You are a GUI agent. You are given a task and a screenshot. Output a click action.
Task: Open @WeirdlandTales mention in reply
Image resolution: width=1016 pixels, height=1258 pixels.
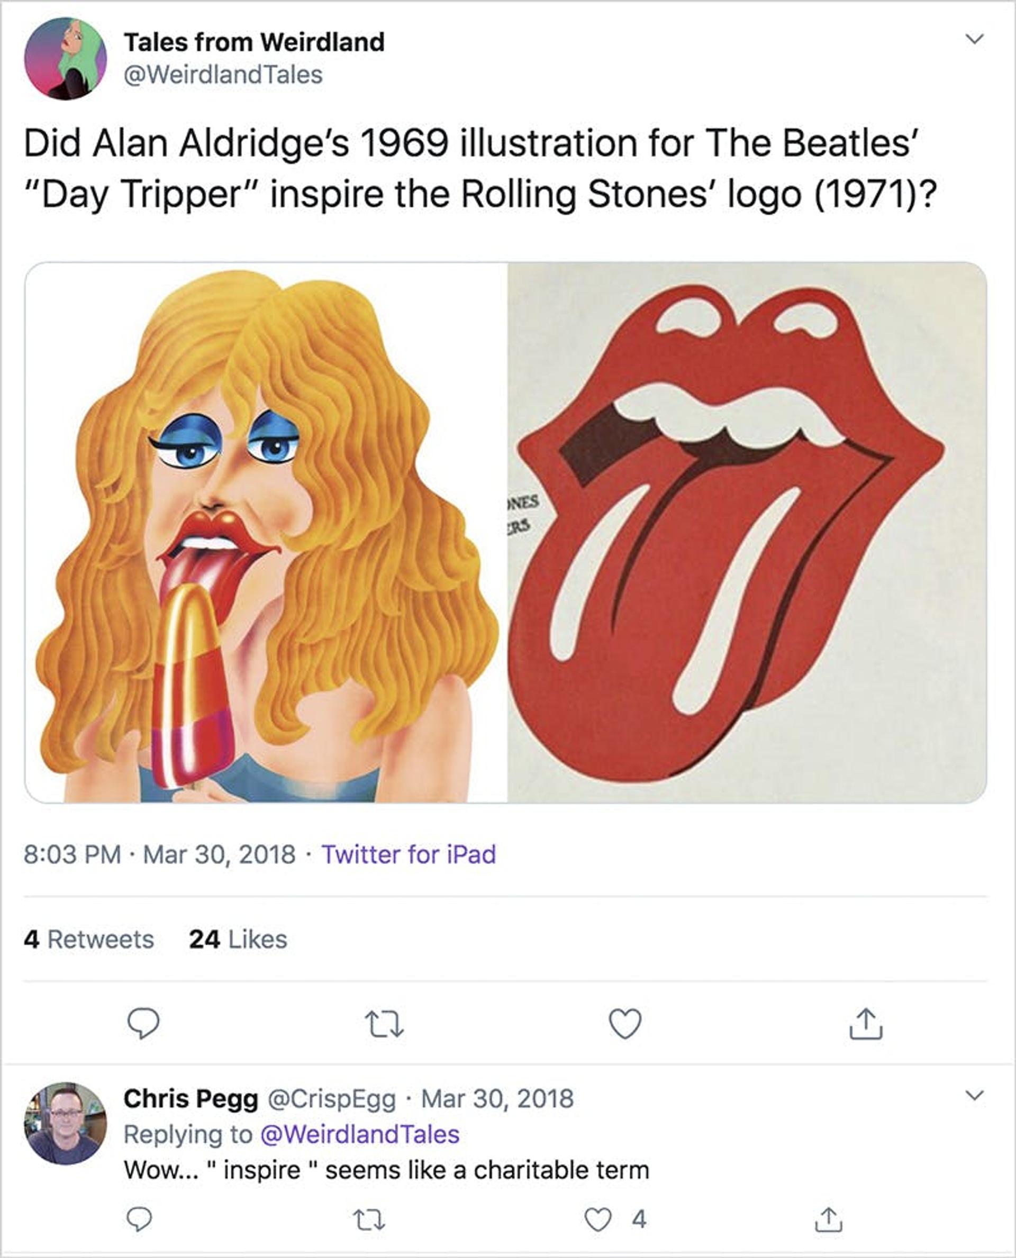pyautogui.click(x=359, y=1135)
